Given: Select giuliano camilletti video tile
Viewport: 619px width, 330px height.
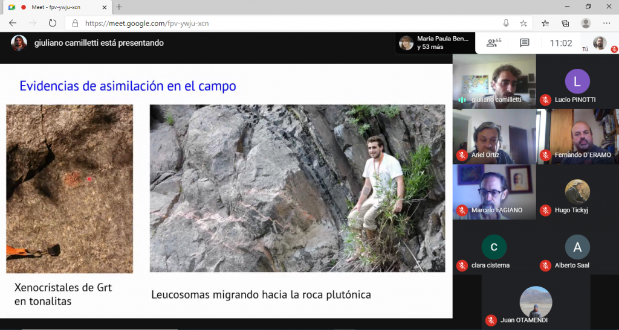Looking at the screenshot, I should pos(494,81).
